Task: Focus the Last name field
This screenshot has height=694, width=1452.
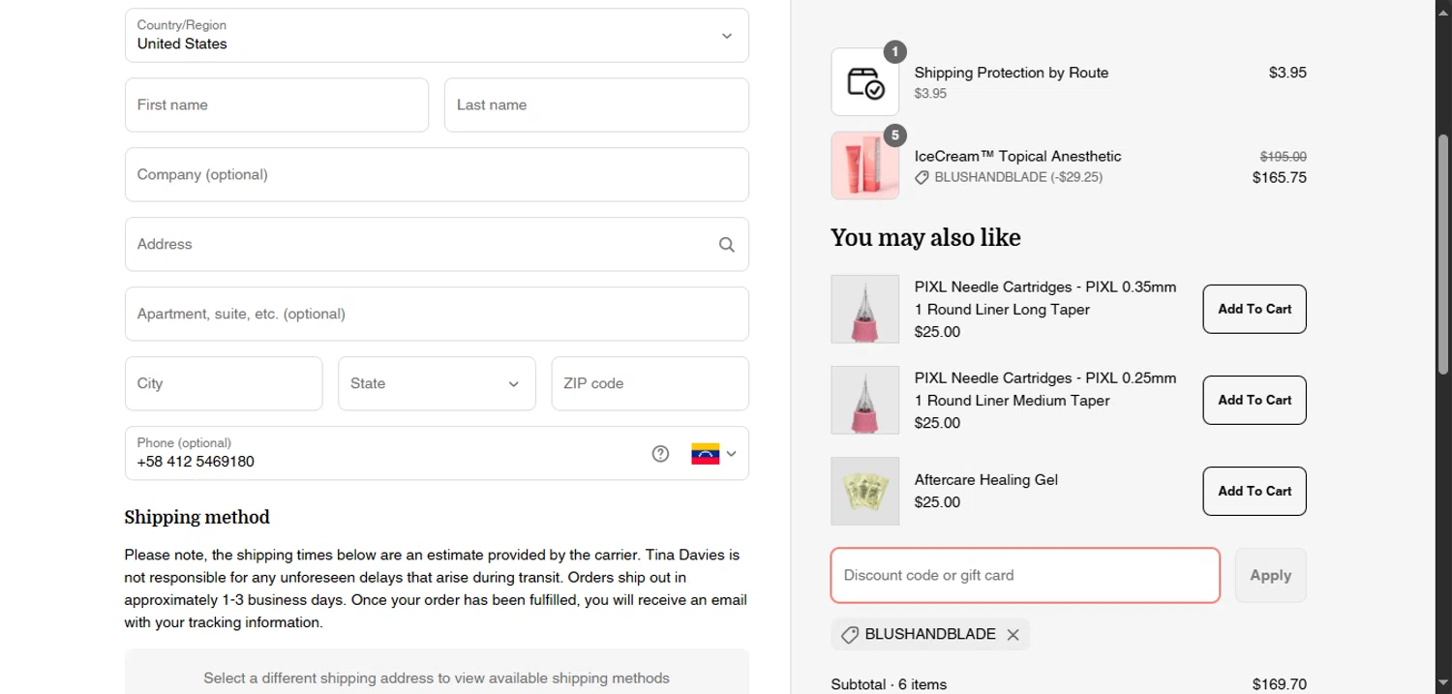Action: pyautogui.click(x=596, y=105)
